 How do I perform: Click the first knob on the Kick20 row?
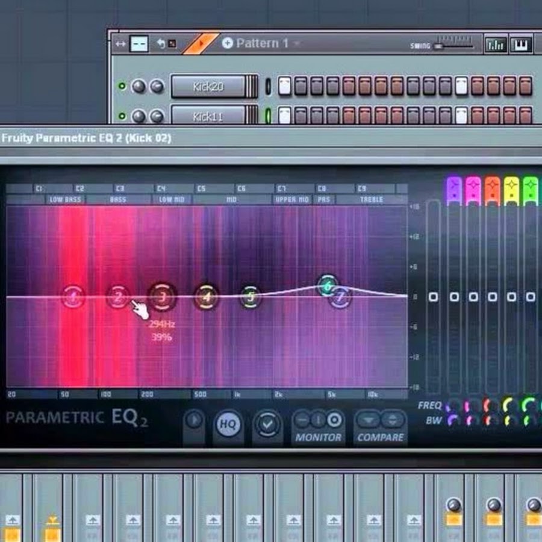[139, 86]
